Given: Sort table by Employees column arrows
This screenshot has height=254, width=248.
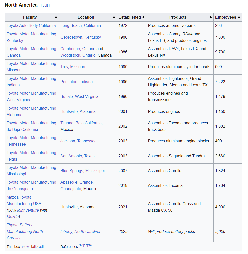Looking at the screenshot, I should (239, 17).
